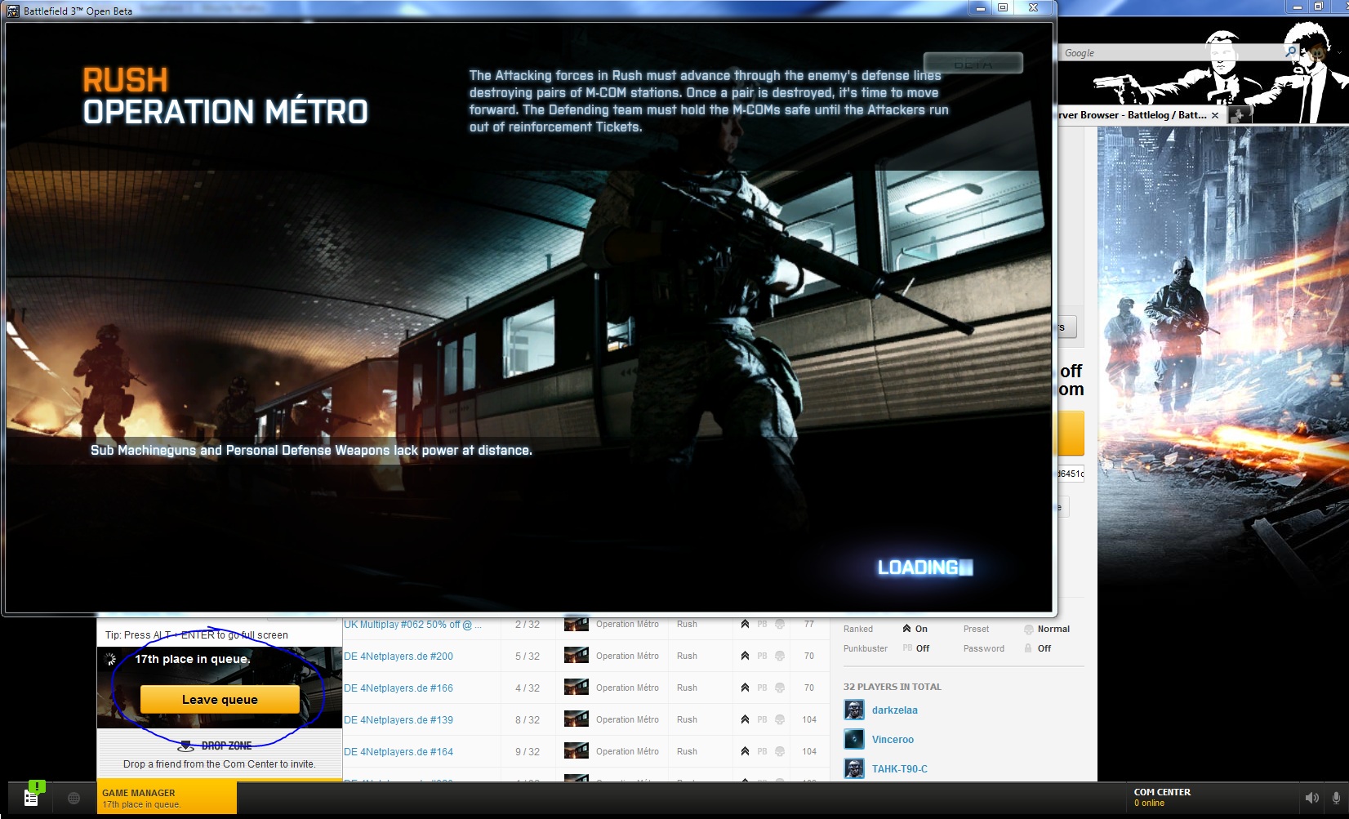The height and width of the screenshot is (819, 1349).
Task: Toggle the microphone icon in bottom bar
Action: (x=1336, y=798)
